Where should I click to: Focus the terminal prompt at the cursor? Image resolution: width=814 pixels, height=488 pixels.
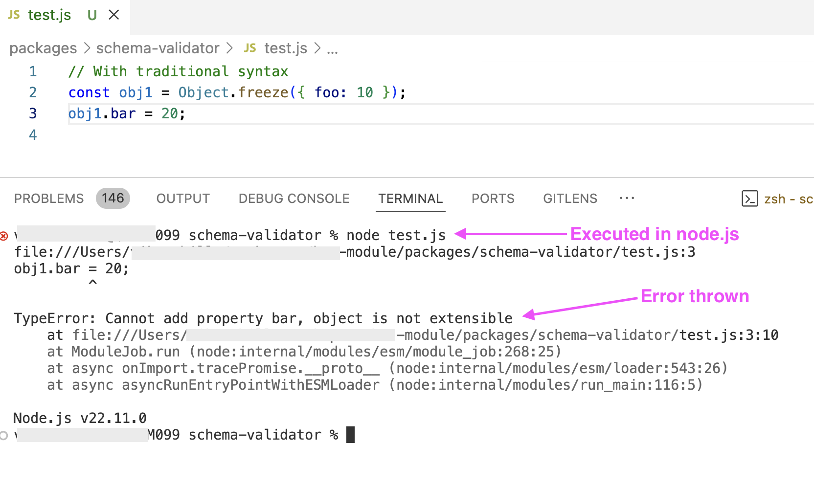coord(350,435)
